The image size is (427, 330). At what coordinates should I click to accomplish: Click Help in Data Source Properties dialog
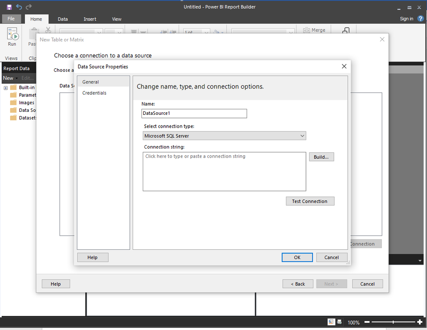pos(93,257)
